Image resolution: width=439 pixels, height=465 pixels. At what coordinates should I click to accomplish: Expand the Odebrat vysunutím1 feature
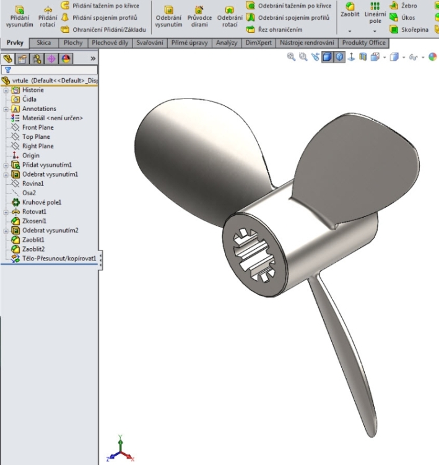pyautogui.click(x=6, y=175)
